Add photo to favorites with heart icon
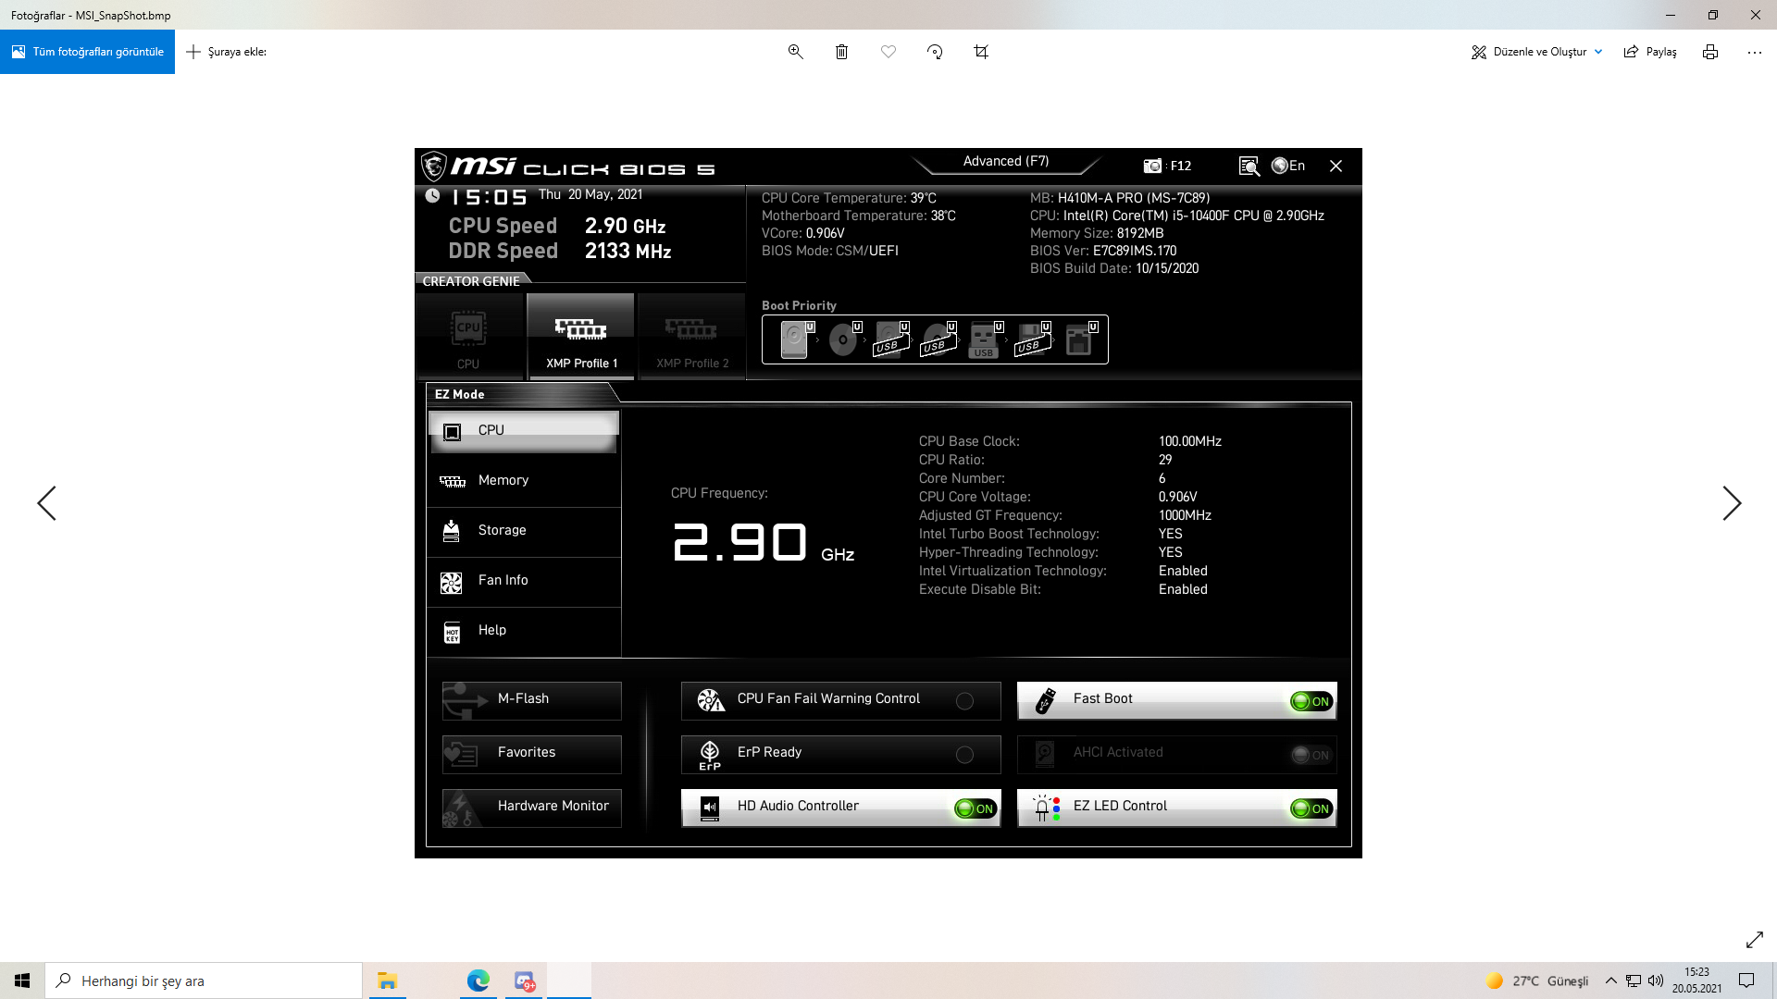Viewport: 1777px width, 999px height. coord(888,52)
